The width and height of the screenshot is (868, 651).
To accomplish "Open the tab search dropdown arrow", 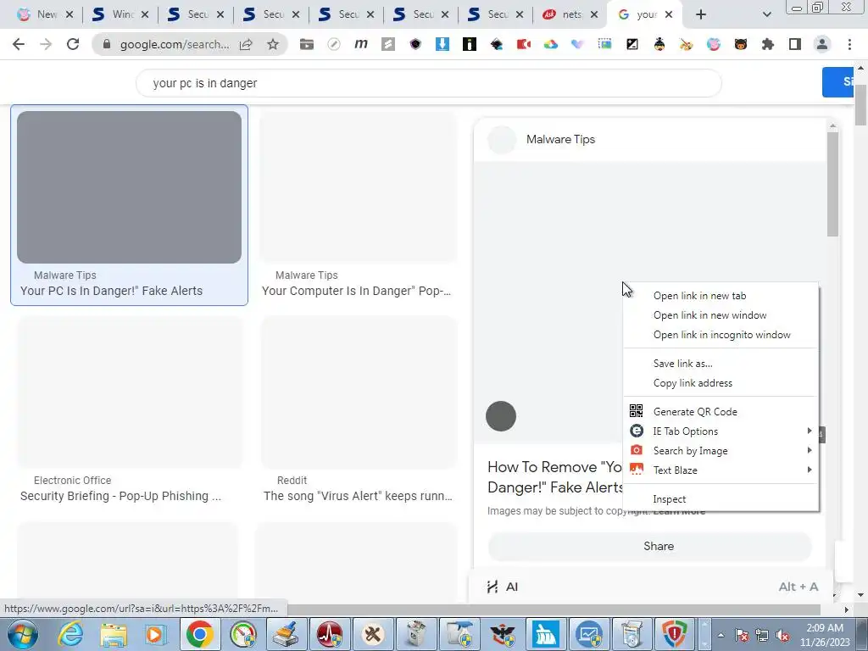I will (x=766, y=15).
